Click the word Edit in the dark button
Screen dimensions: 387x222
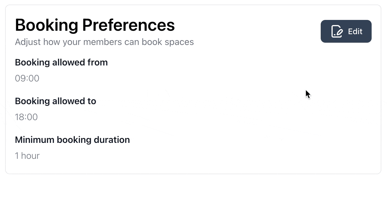coord(355,31)
